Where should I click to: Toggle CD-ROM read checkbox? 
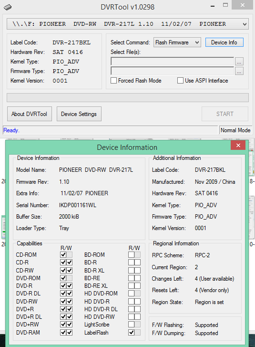coord(63,255)
